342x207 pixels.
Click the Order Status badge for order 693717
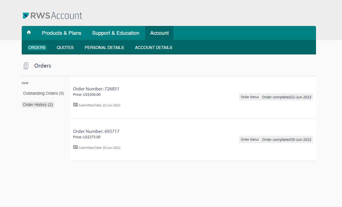pos(276,139)
